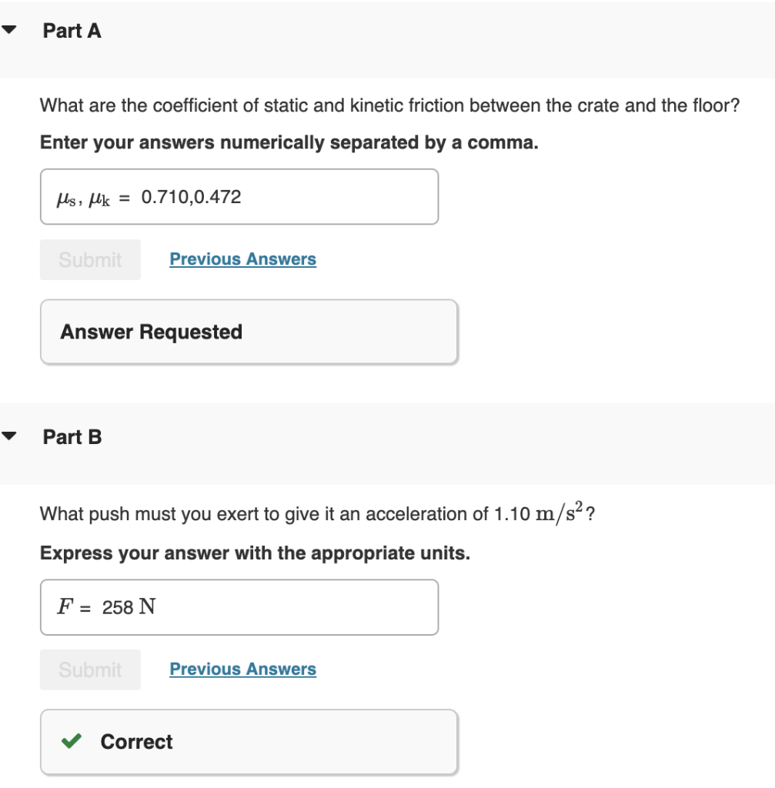
Task: Collapse the Part B disclosure triangle
Action: [x=9, y=437]
